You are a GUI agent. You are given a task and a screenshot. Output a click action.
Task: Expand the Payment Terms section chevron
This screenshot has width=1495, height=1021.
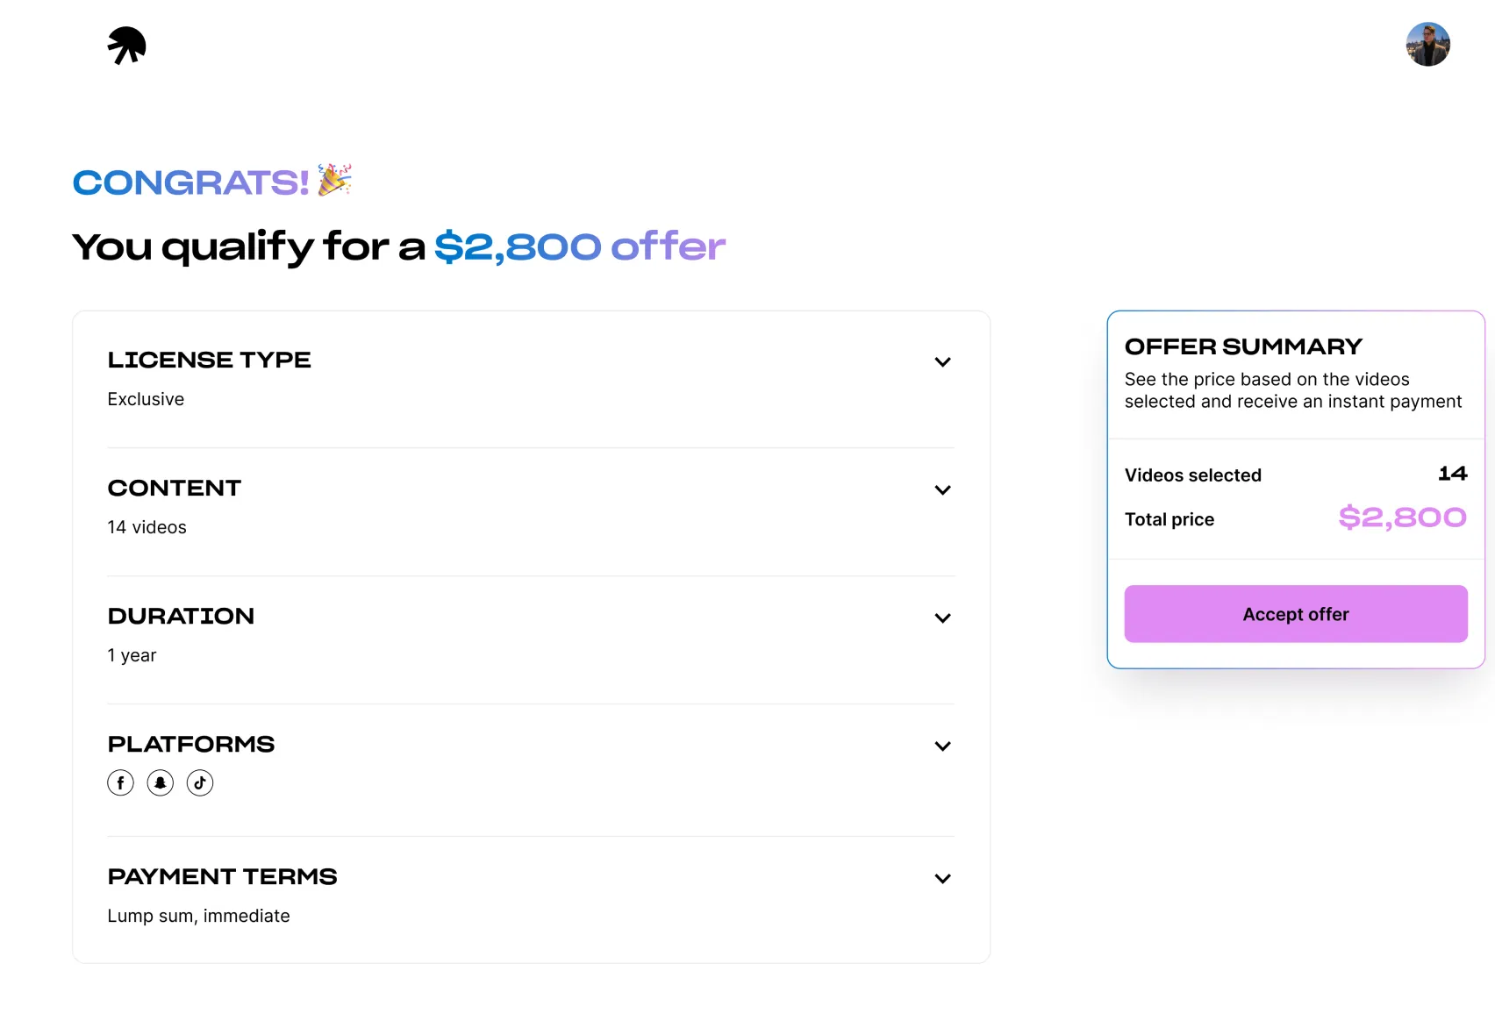click(942, 879)
